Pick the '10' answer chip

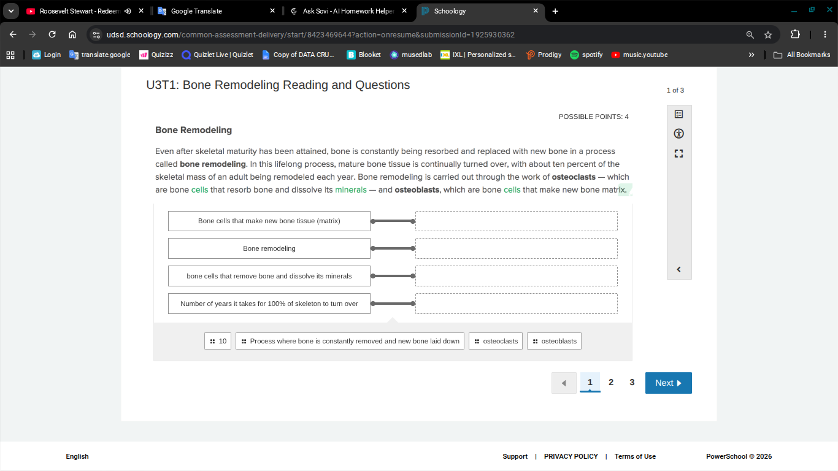[218, 341]
